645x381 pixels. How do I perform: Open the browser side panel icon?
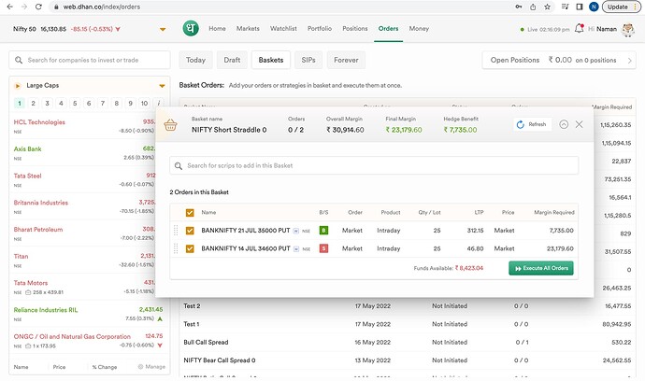click(580, 7)
